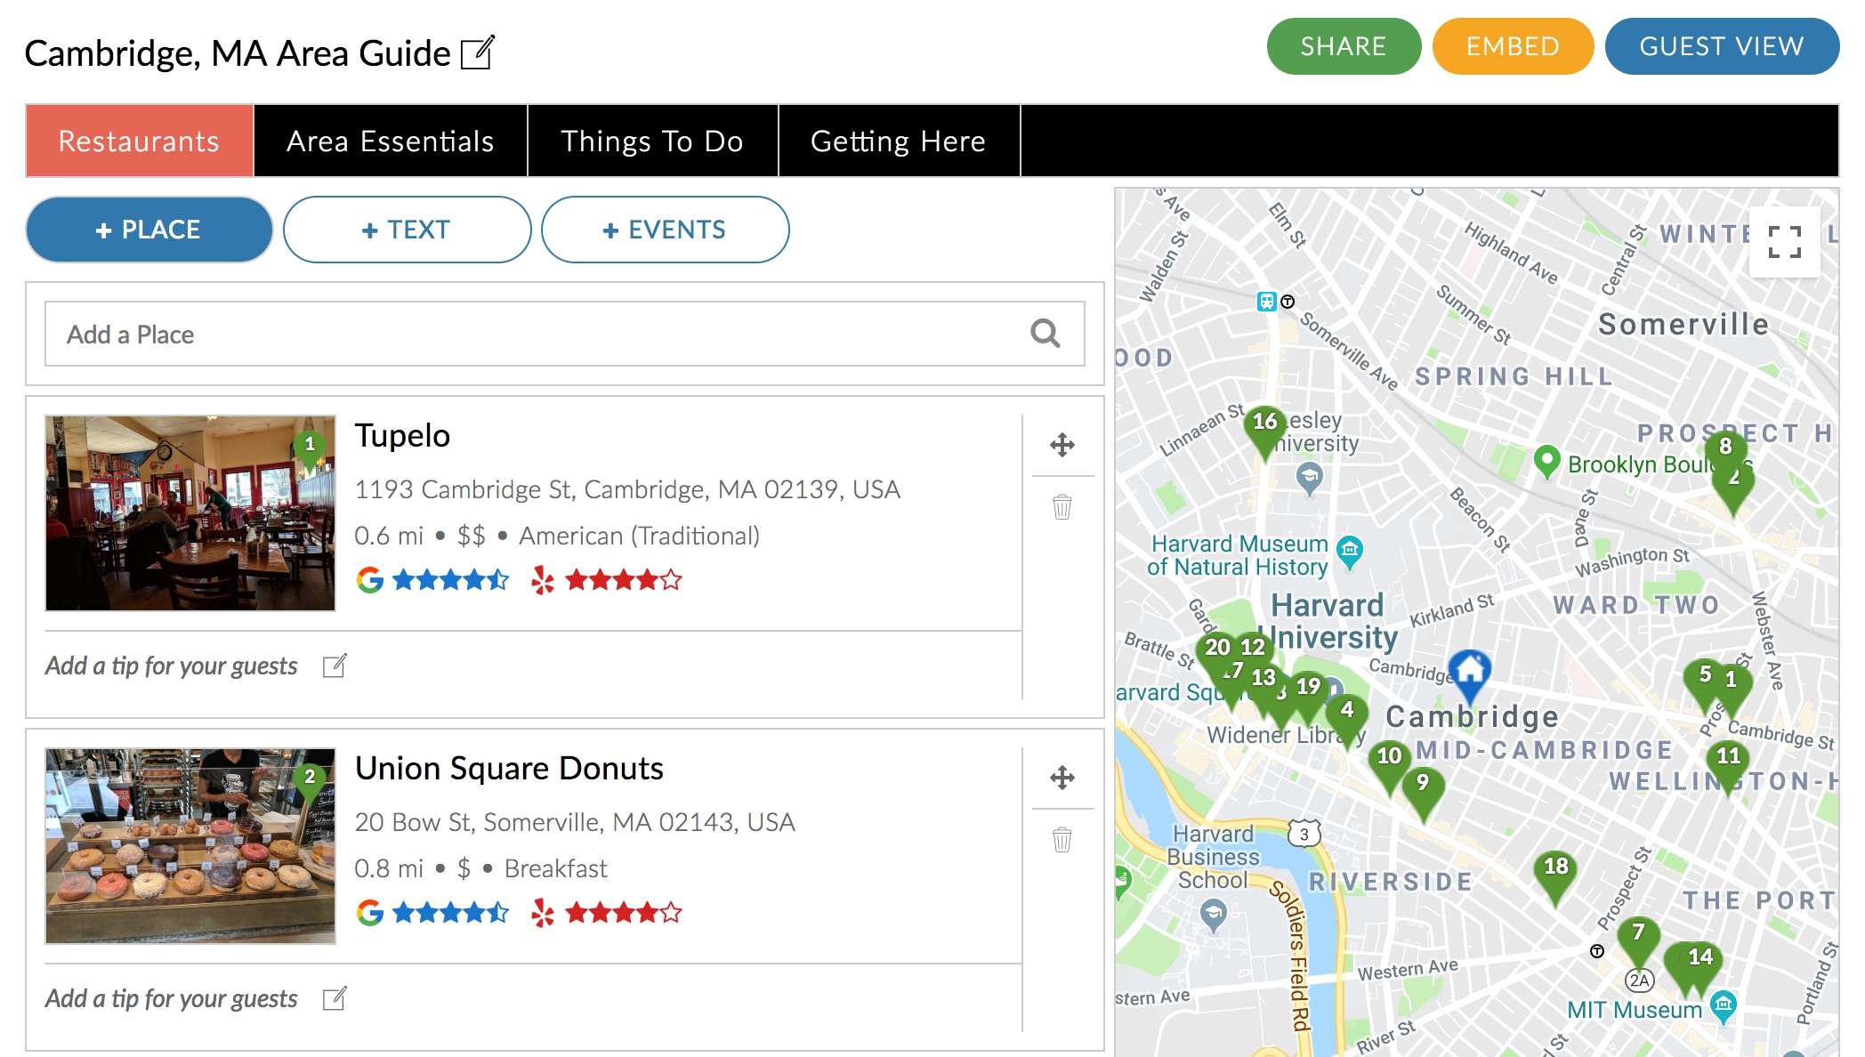Click the search magnifier in Add a Place
This screenshot has width=1865, height=1057.
[x=1045, y=334]
